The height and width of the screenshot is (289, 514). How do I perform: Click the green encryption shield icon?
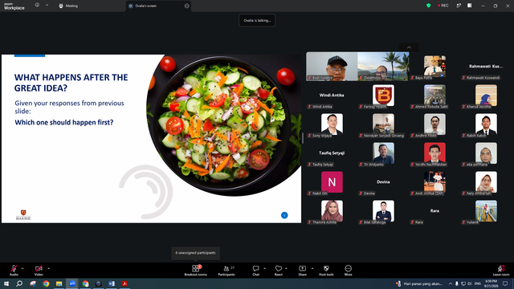point(428,6)
